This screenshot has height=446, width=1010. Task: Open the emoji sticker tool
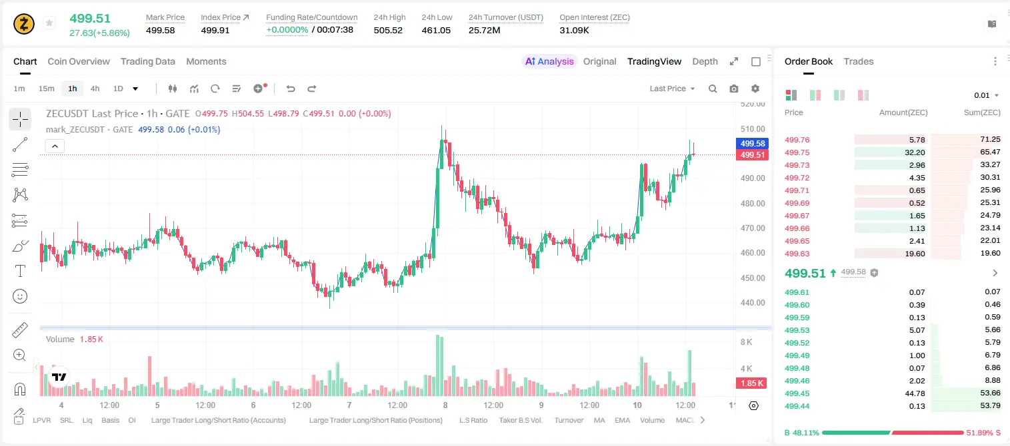click(20, 296)
